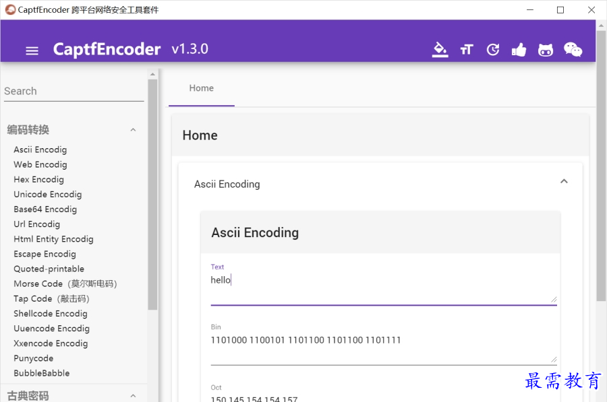Click the thumbs-up like icon

519,49
